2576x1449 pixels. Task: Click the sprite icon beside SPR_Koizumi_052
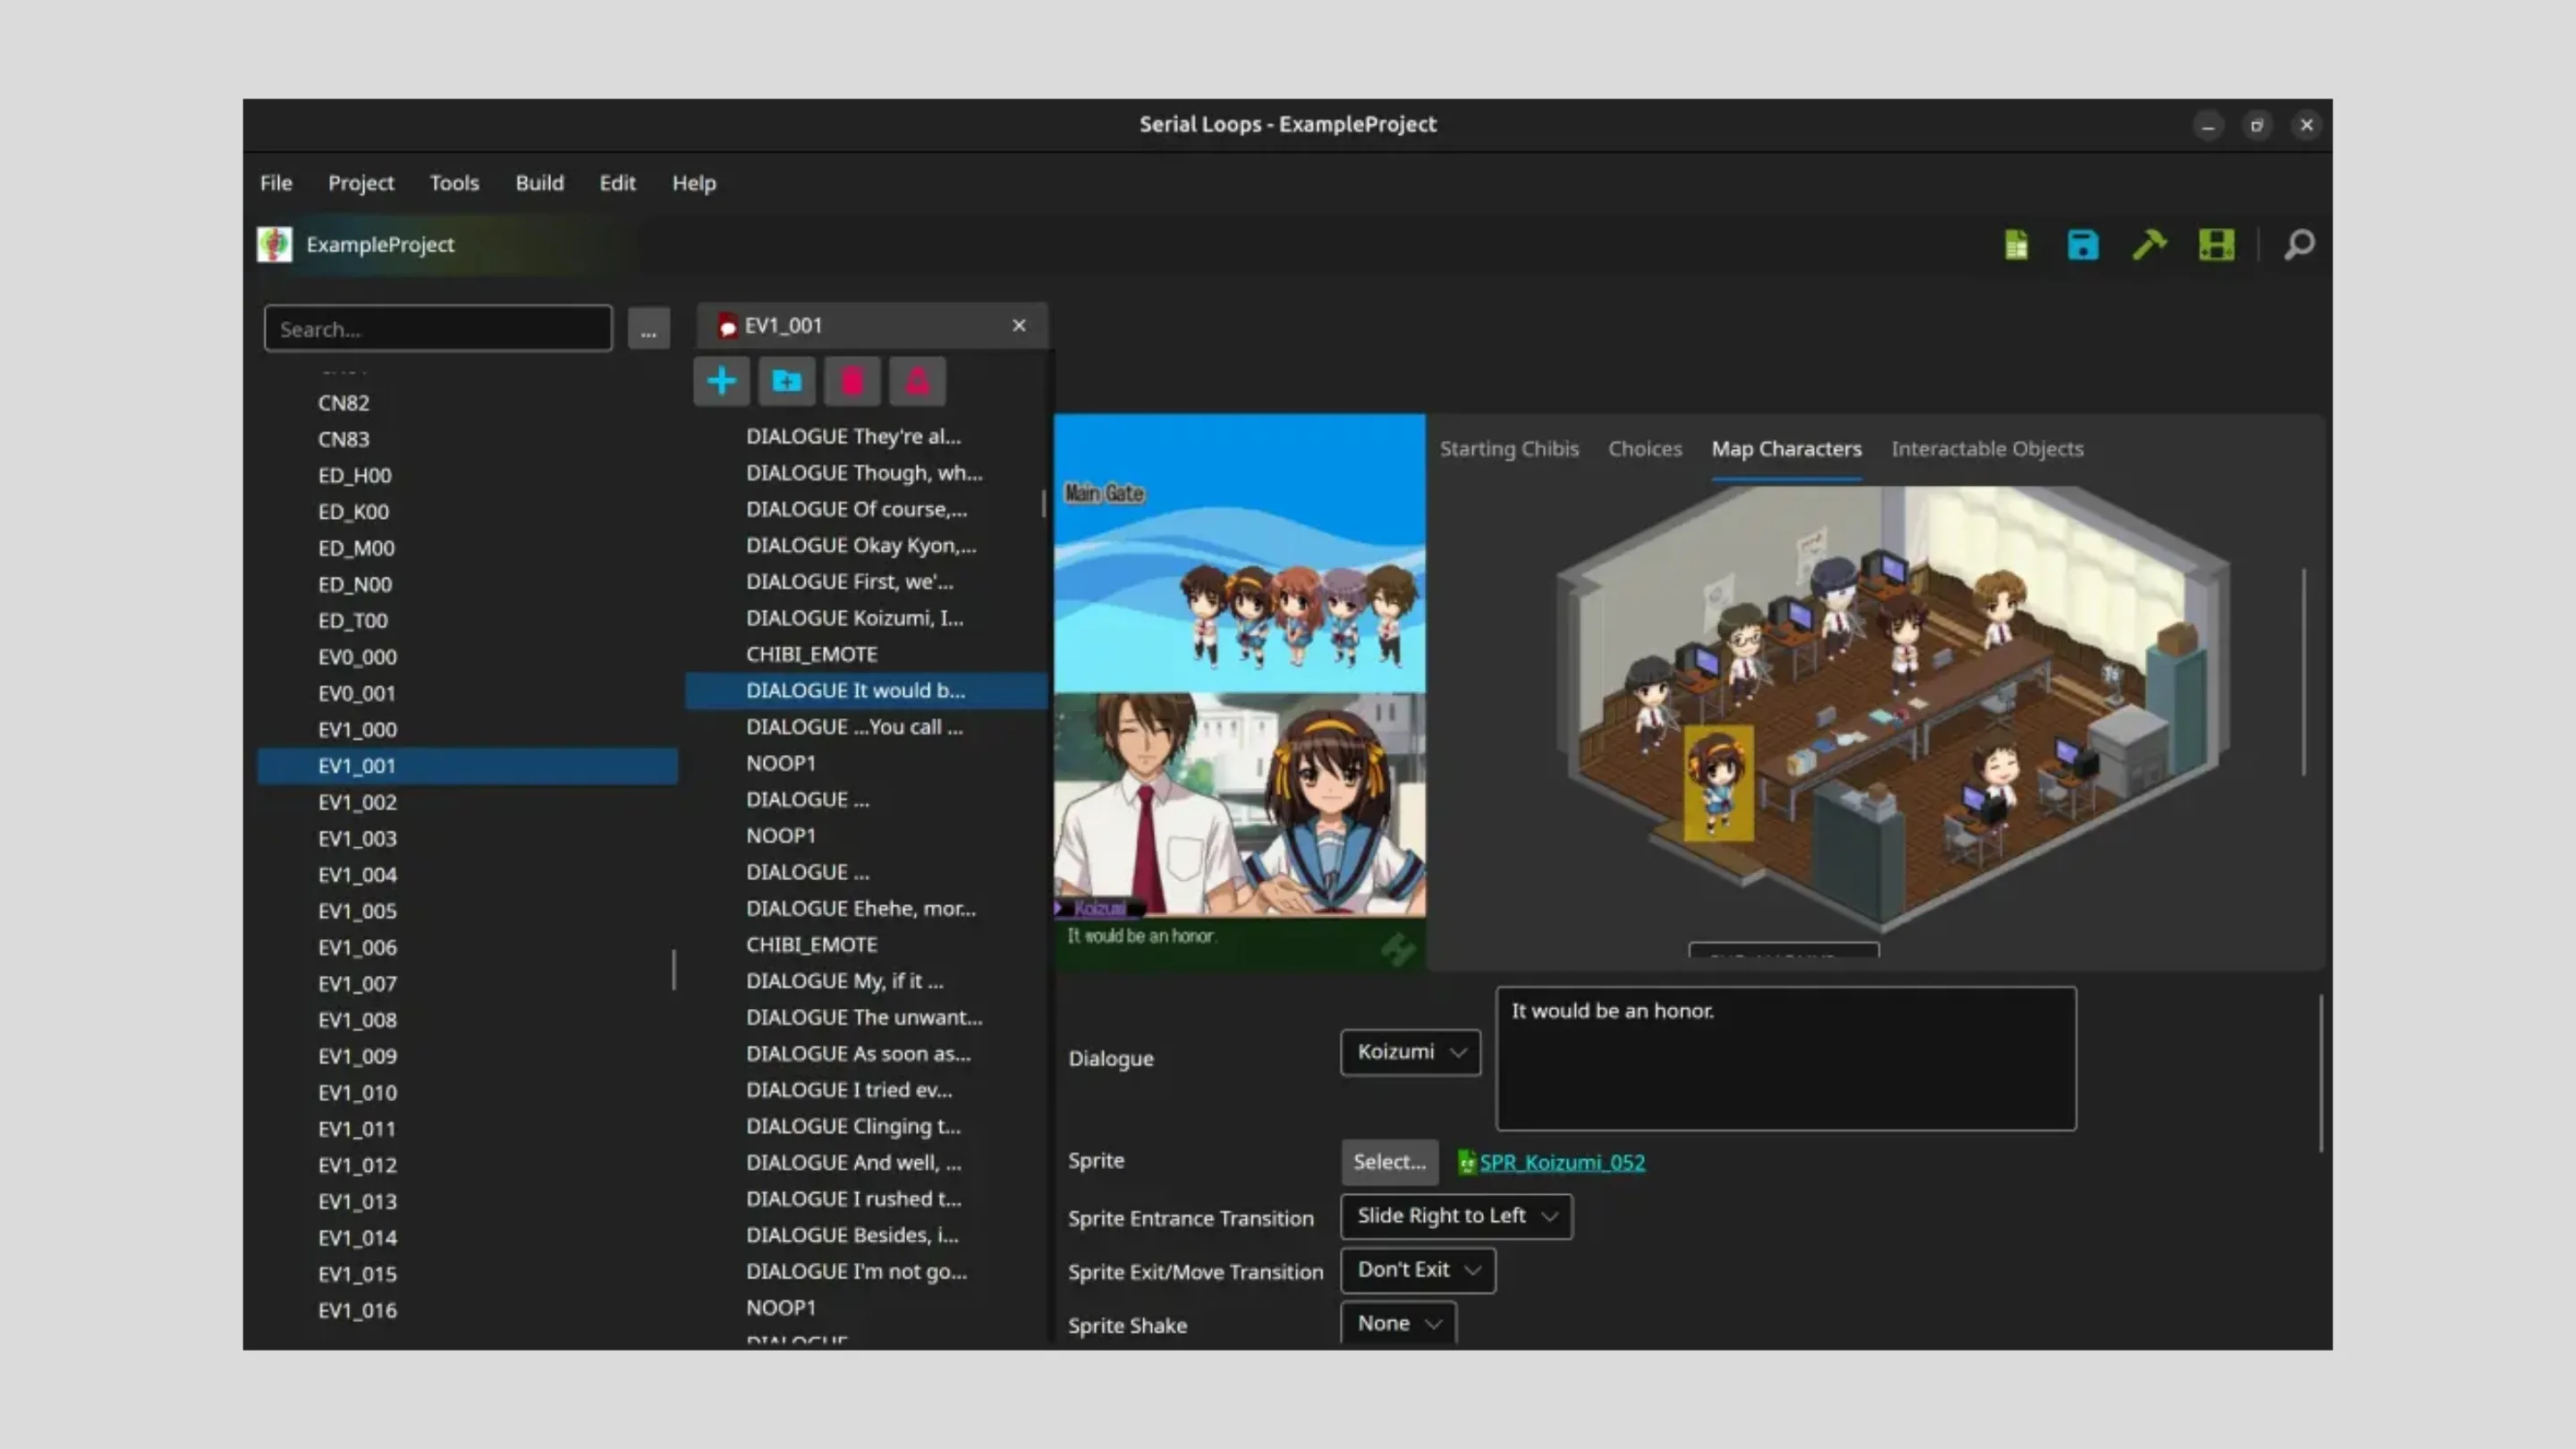pyautogui.click(x=1466, y=1162)
